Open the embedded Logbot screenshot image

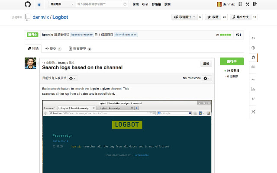127,137
